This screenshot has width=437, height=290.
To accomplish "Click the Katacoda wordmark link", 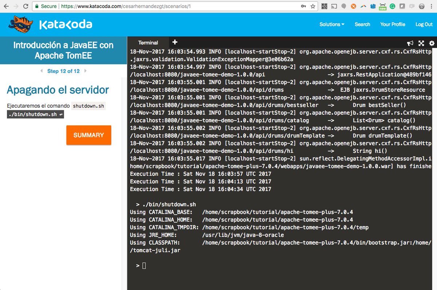I will (x=66, y=24).
